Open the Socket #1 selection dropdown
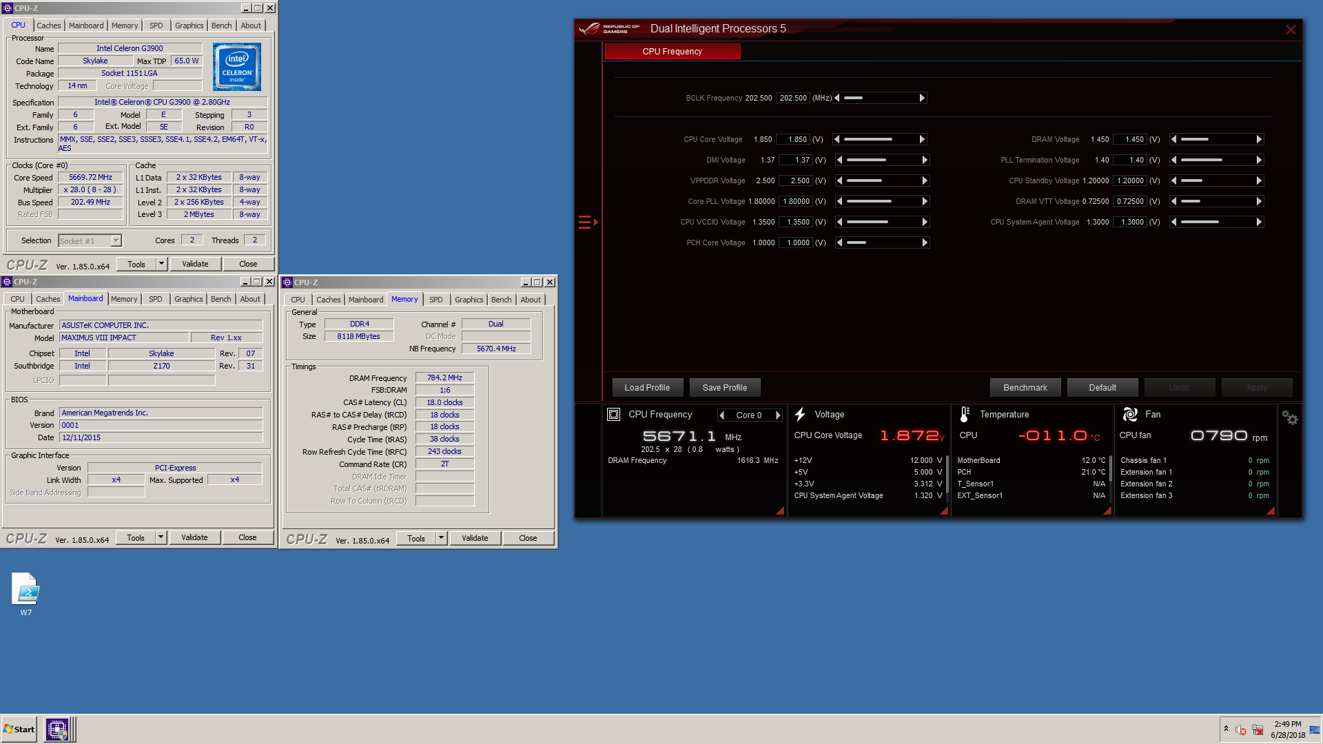 coord(90,240)
